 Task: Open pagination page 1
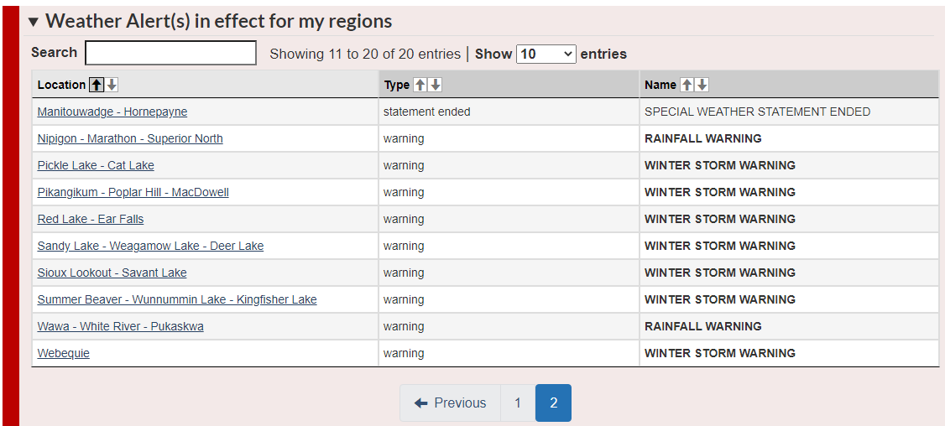pyautogui.click(x=518, y=403)
